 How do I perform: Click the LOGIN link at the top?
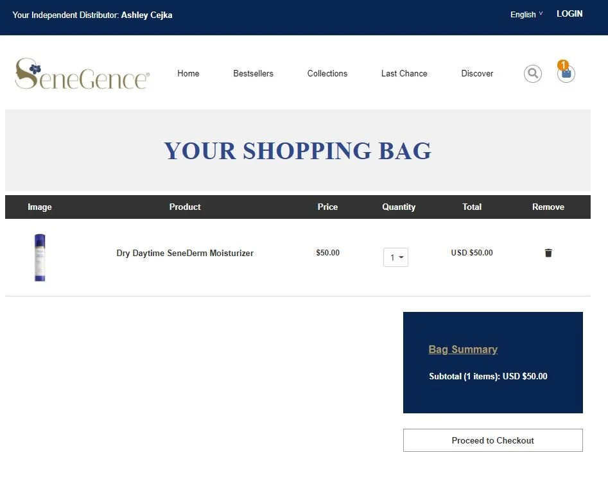(569, 13)
